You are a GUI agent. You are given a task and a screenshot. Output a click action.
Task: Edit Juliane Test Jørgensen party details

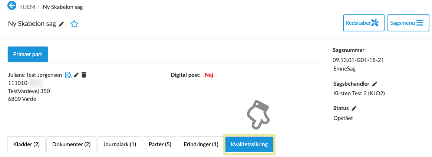pos(76,75)
